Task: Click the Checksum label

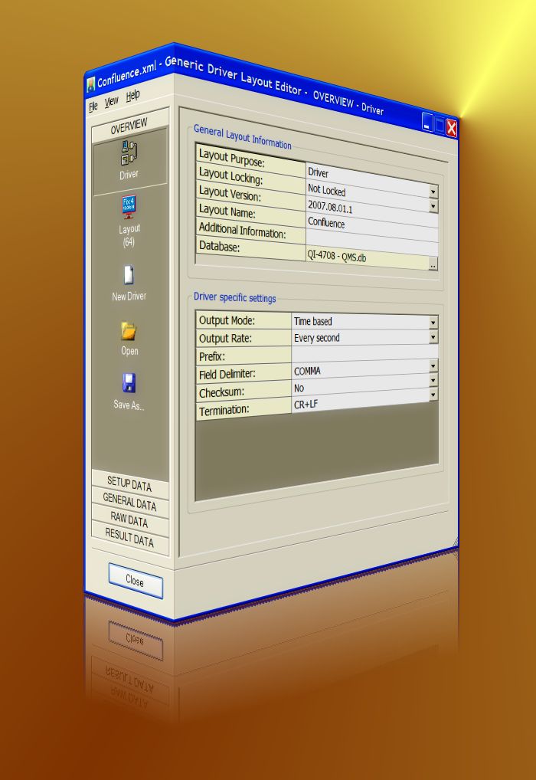Action: click(222, 392)
